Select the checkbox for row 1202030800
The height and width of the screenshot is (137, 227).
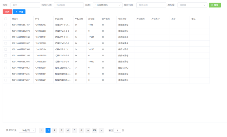pyautogui.click(x=6, y=31)
